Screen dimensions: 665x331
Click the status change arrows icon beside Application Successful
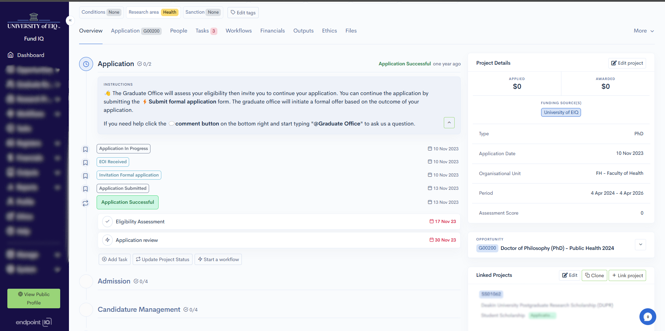coord(85,203)
